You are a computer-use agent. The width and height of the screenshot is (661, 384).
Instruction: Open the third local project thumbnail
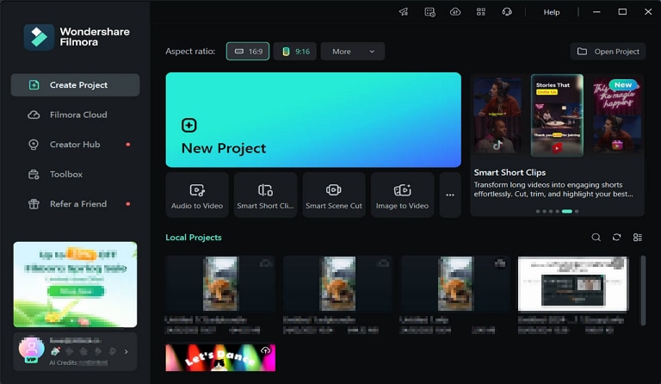[455, 283]
